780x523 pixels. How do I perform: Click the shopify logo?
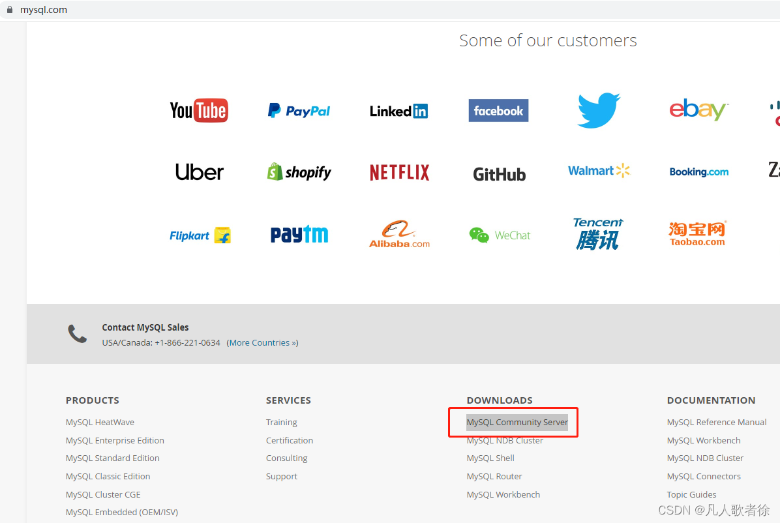tap(299, 172)
